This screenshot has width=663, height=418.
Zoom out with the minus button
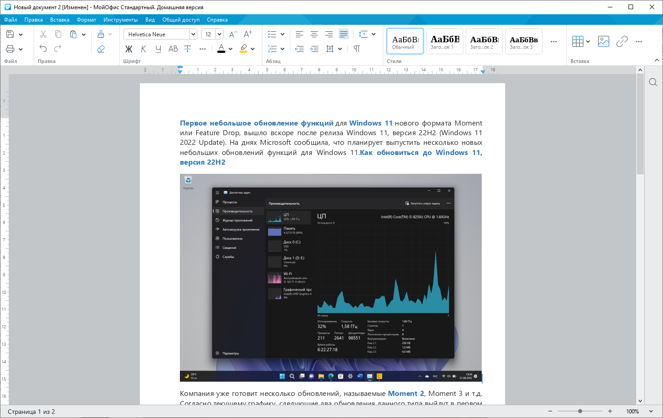[550, 412]
